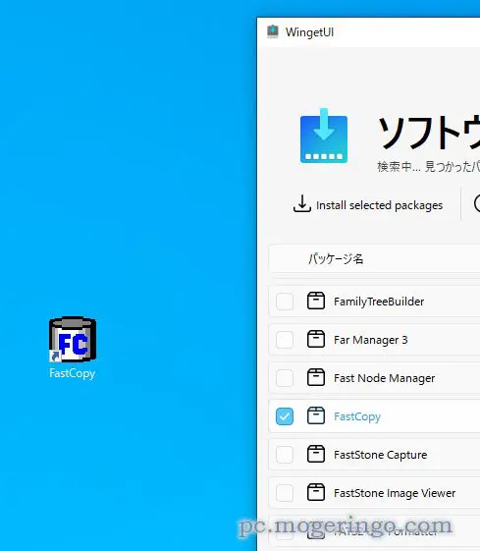Click the package icon next to Far Manager 3
The height and width of the screenshot is (551, 480).
pos(316,340)
